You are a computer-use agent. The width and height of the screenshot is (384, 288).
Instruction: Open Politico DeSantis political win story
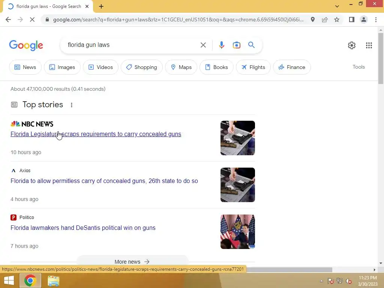83,228
